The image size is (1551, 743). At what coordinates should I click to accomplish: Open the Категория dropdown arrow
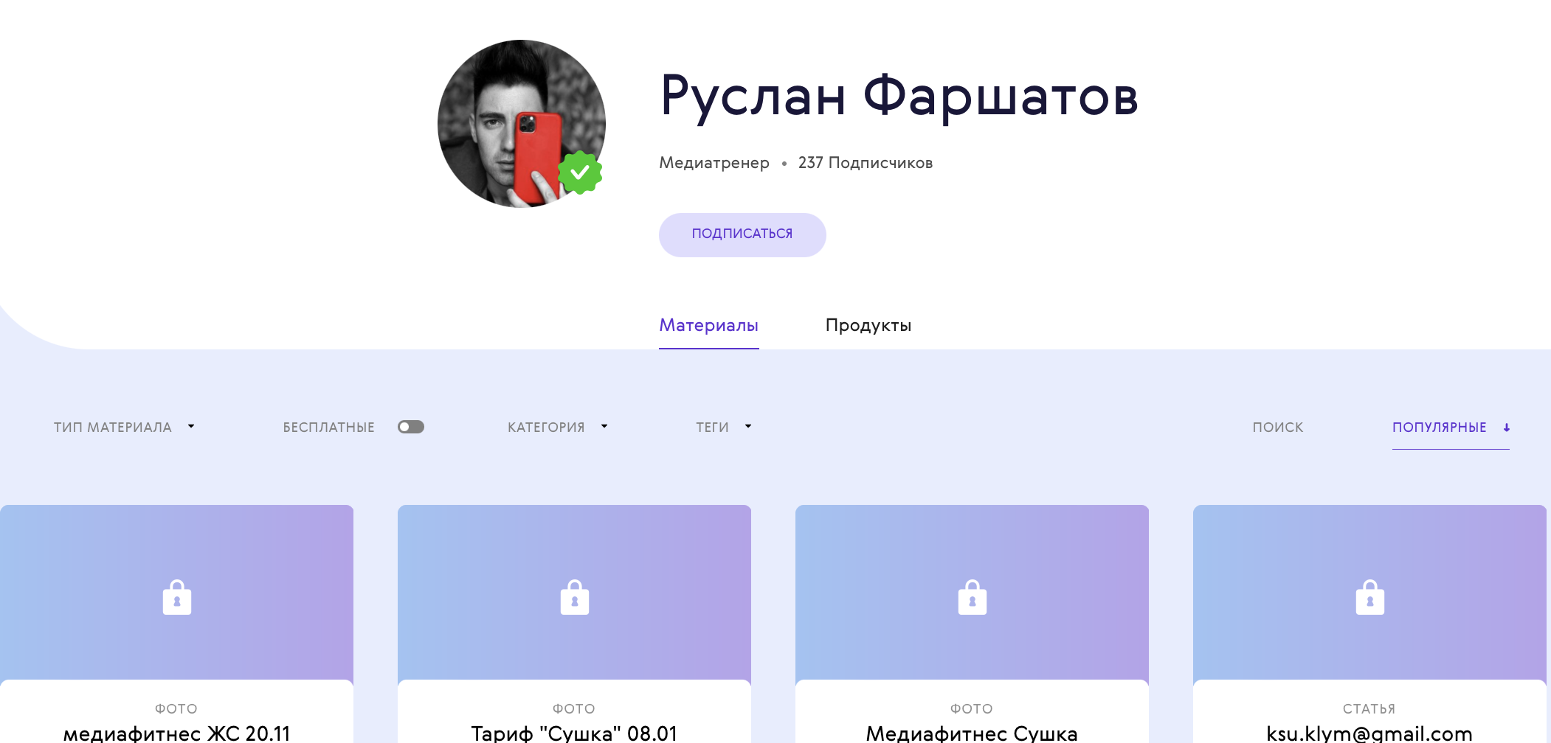coord(604,426)
